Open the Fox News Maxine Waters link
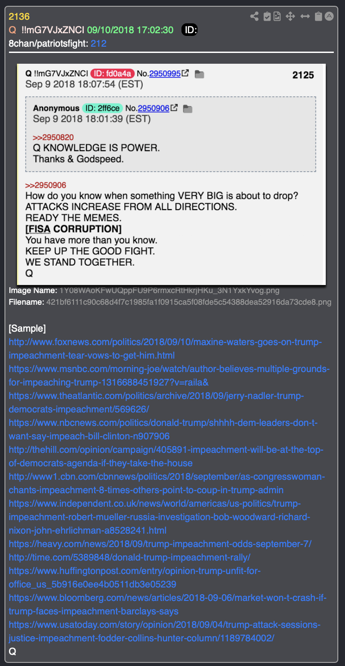The height and width of the screenshot is (666, 345). pos(165,349)
